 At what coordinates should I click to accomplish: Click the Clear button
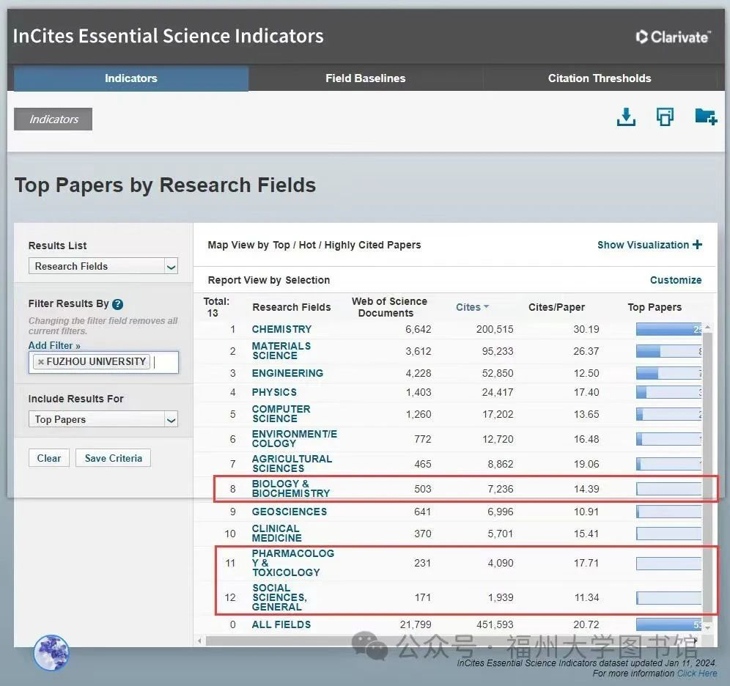click(x=49, y=458)
